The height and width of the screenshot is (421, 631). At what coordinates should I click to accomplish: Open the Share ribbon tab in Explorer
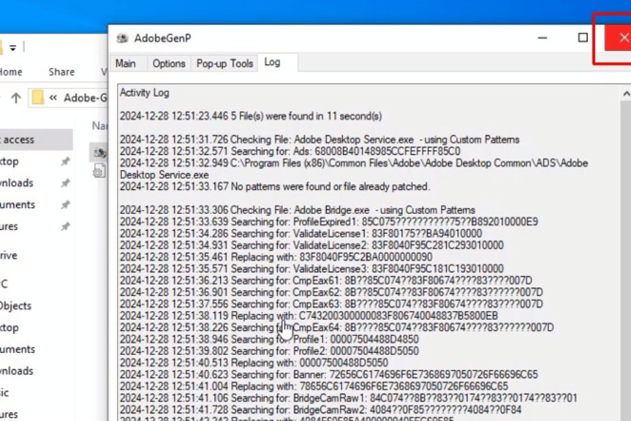pyautogui.click(x=61, y=72)
